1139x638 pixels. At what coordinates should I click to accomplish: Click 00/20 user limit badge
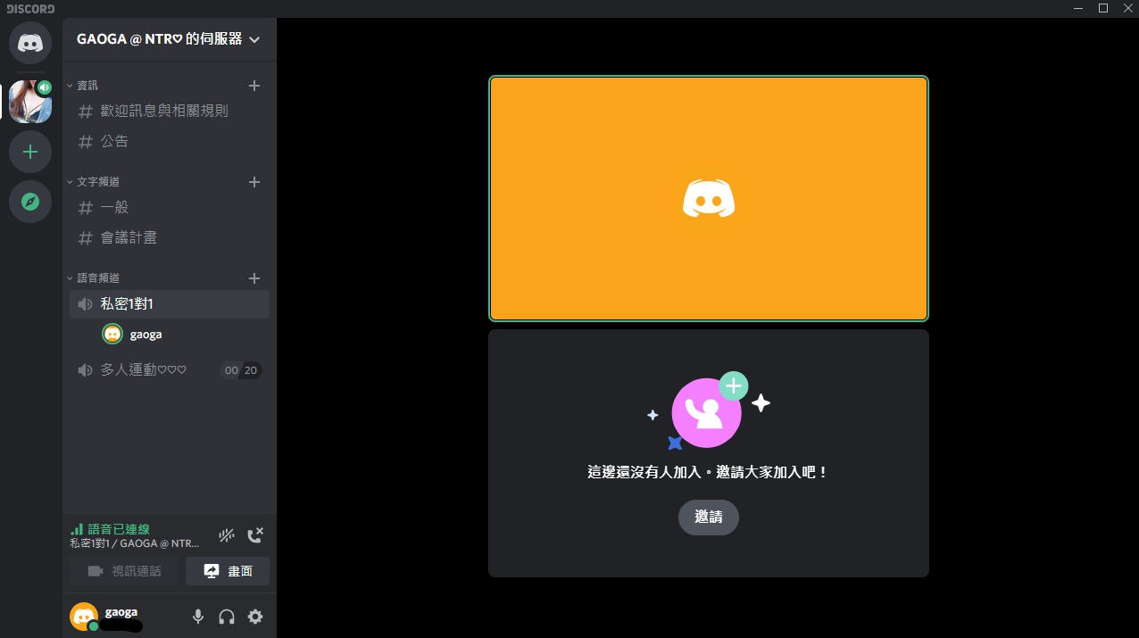[x=241, y=370]
